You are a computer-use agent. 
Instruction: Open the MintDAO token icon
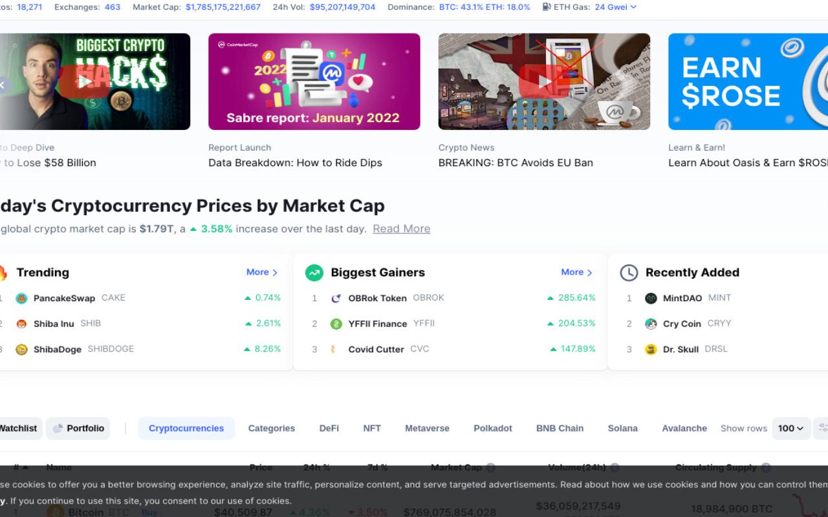pos(651,299)
